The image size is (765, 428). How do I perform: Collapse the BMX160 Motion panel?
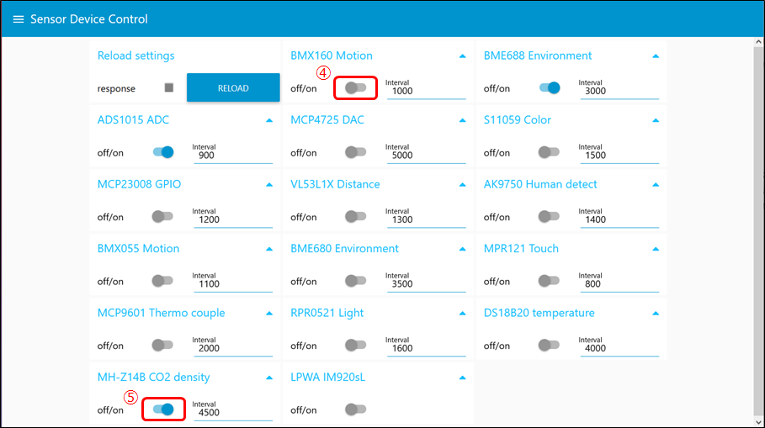click(x=462, y=56)
